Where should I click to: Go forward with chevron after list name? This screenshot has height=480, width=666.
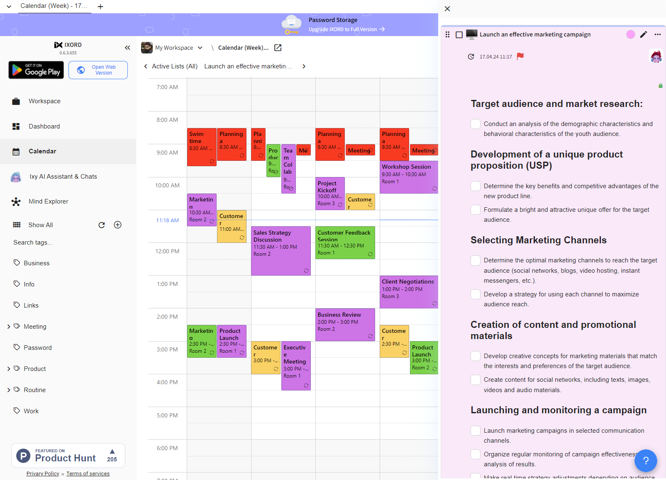point(304,66)
